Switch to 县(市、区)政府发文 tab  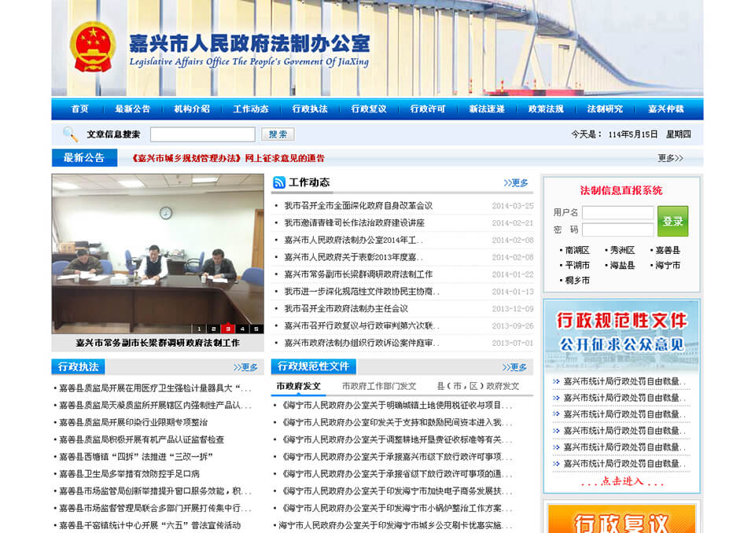pyautogui.click(x=478, y=386)
